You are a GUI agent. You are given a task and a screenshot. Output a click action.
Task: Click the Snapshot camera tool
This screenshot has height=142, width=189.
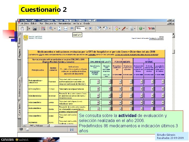(x=35, y=29)
